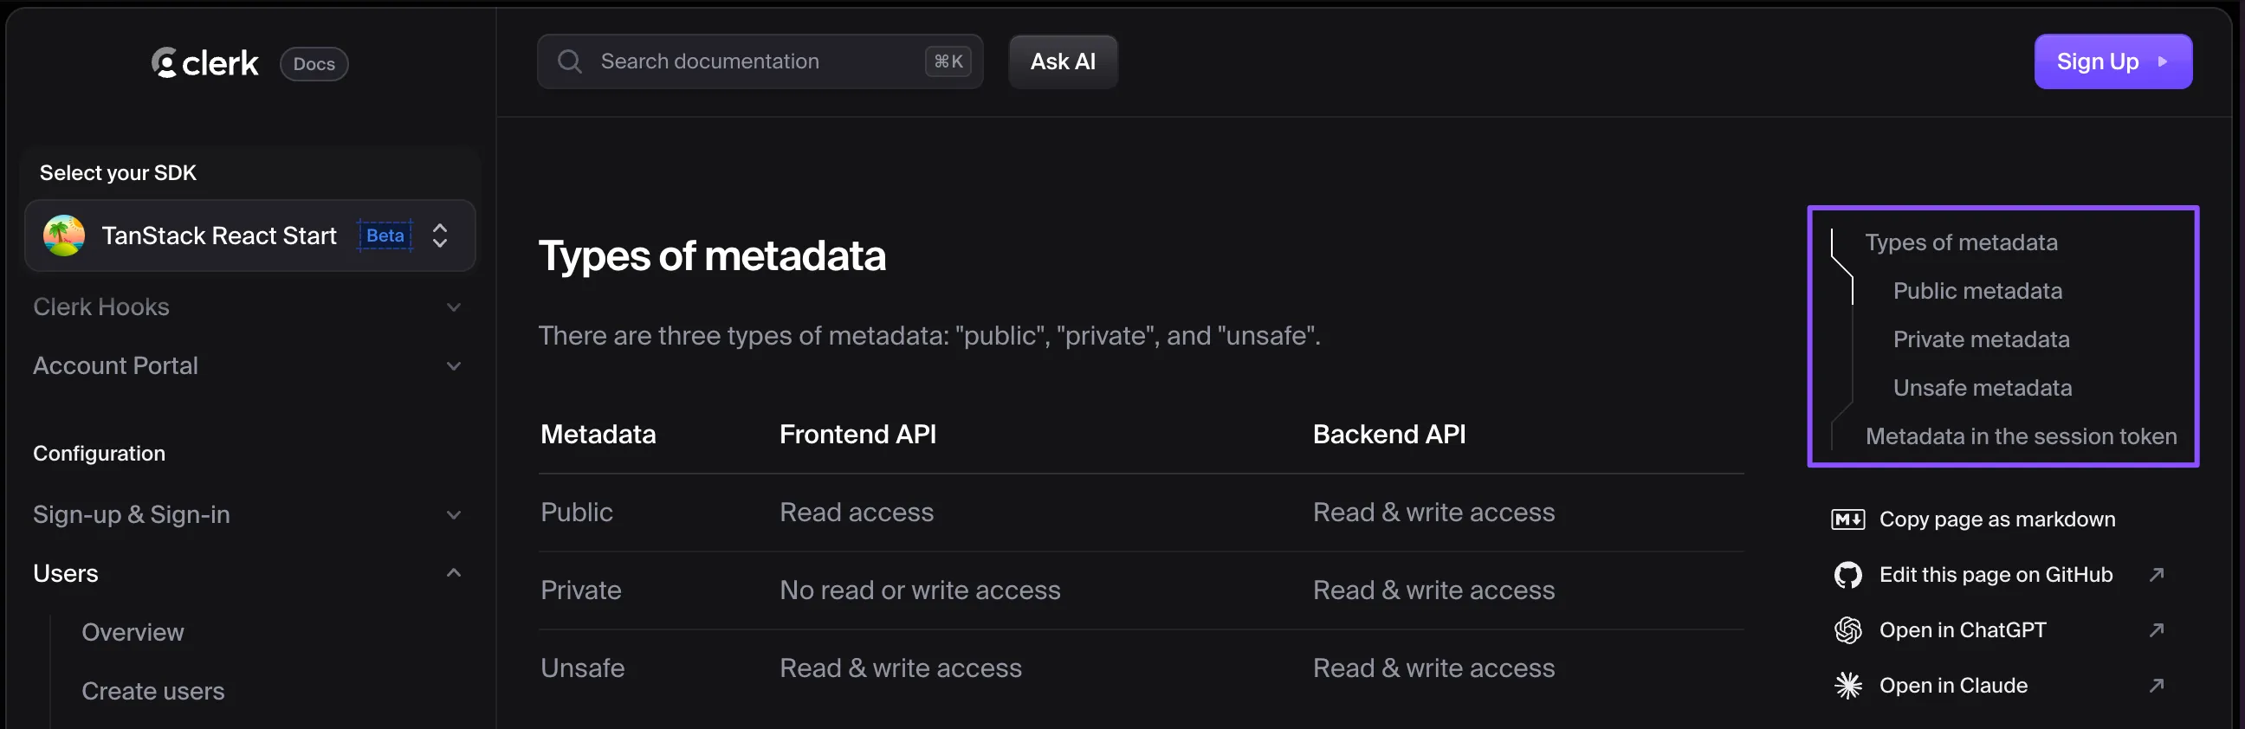Open the Overview page under Users
This screenshot has height=729, width=2245.
(x=133, y=632)
